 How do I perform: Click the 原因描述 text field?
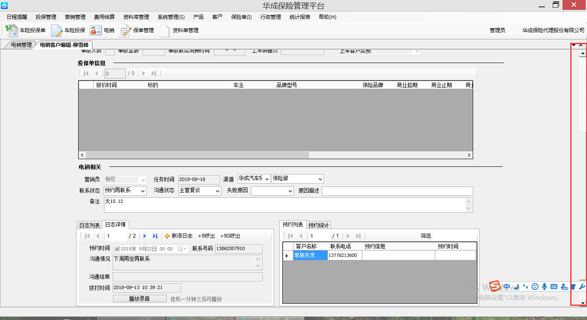pyautogui.click(x=397, y=191)
